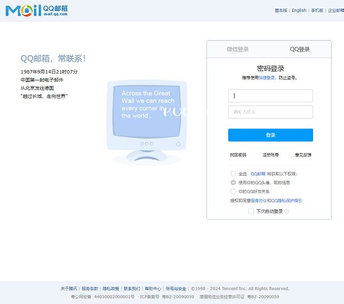This screenshot has width=344, height=304.
Task: Click the monitor illustration image
Action: point(147,123)
